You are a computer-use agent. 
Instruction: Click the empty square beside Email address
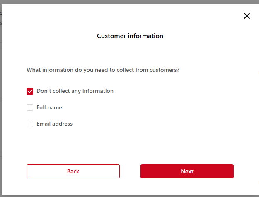[x=30, y=124]
